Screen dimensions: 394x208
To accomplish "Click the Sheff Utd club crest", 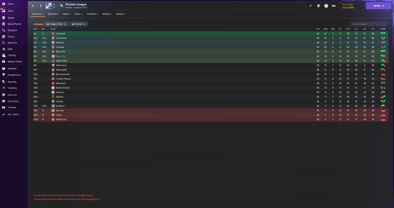I will (53, 119).
